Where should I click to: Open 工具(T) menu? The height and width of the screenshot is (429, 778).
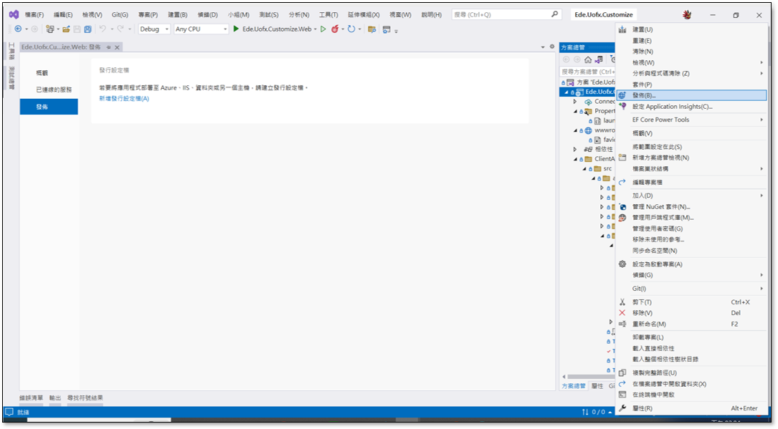coord(328,15)
